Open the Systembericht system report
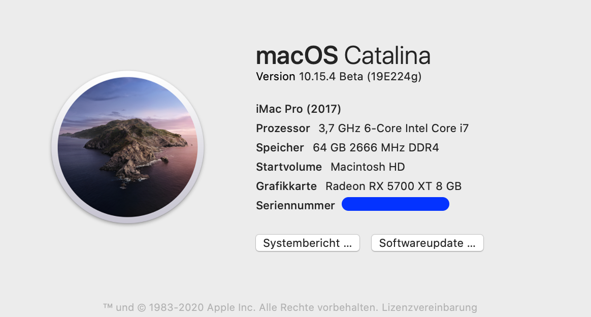The width and height of the screenshot is (591, 317). tap(307, 243)
